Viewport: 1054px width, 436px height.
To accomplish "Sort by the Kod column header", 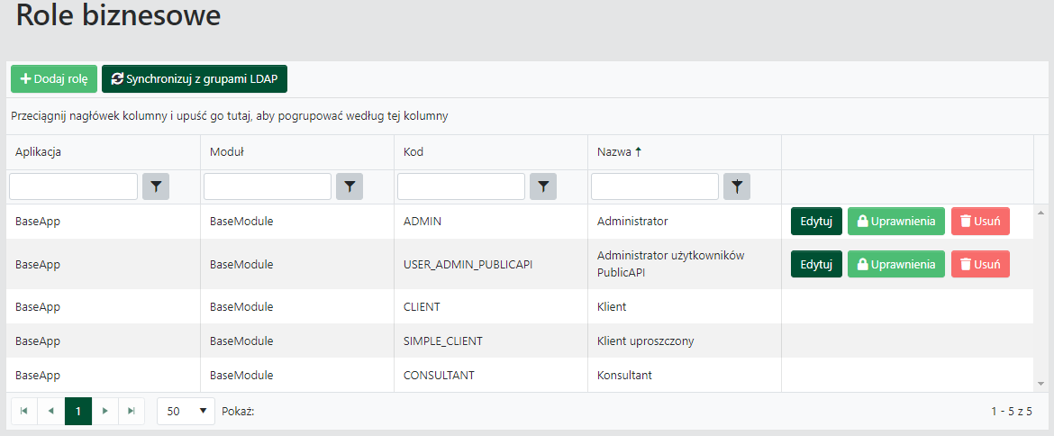I will (413, 152).
